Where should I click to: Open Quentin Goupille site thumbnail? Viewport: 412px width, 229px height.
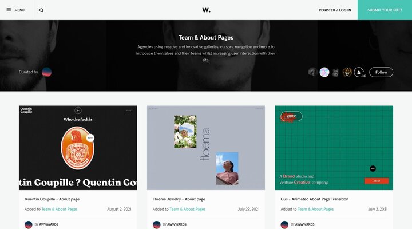point(78,148)
